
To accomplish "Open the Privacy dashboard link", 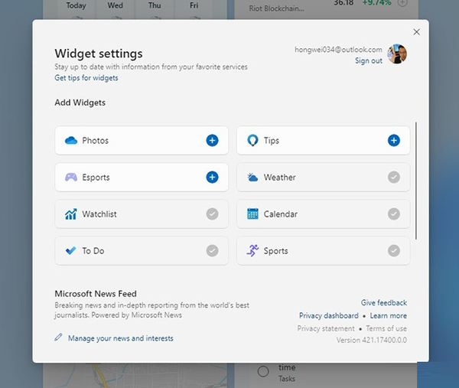I will (328, 316).
